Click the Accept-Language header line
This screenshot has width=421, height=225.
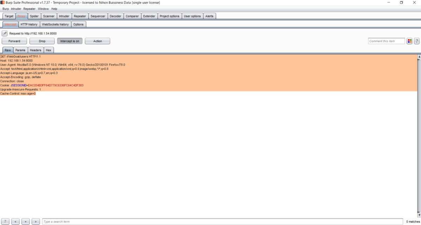pyautogui.click(x=29, y=73)
